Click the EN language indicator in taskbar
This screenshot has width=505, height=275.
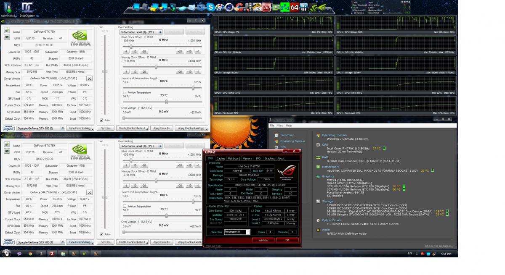pos(410,254)
